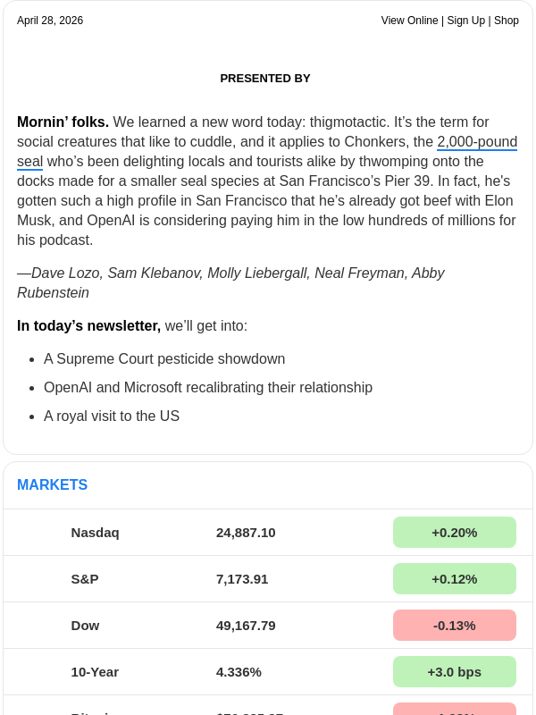Click the green +0.12% S&P badge

coord(454,579)
